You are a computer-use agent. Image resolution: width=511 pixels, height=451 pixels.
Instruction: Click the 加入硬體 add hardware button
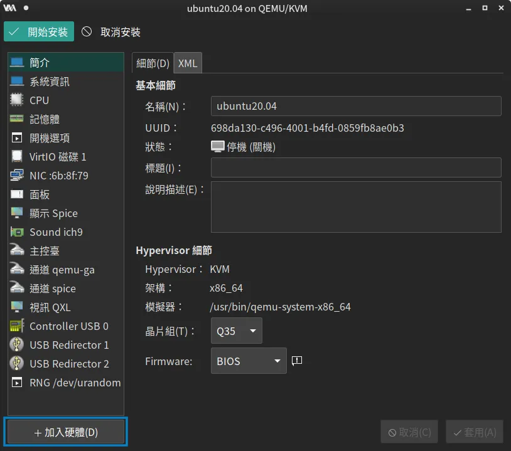[66, 432]
